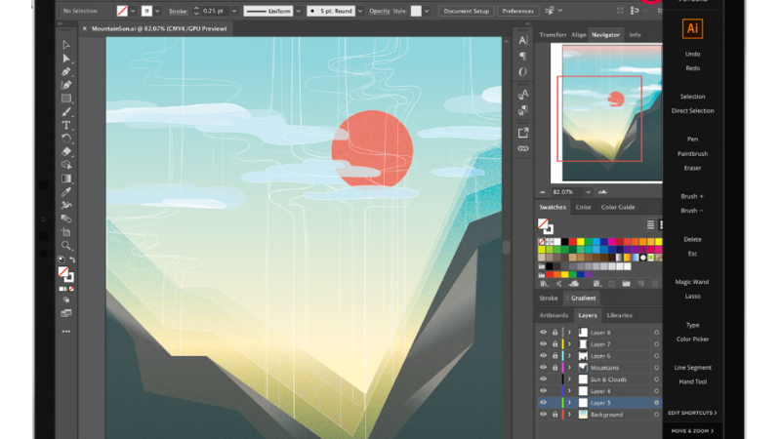The height and width of the screenshot is (439, 781).
Task: Hide the Mountains layer
Action: (544, 368)
